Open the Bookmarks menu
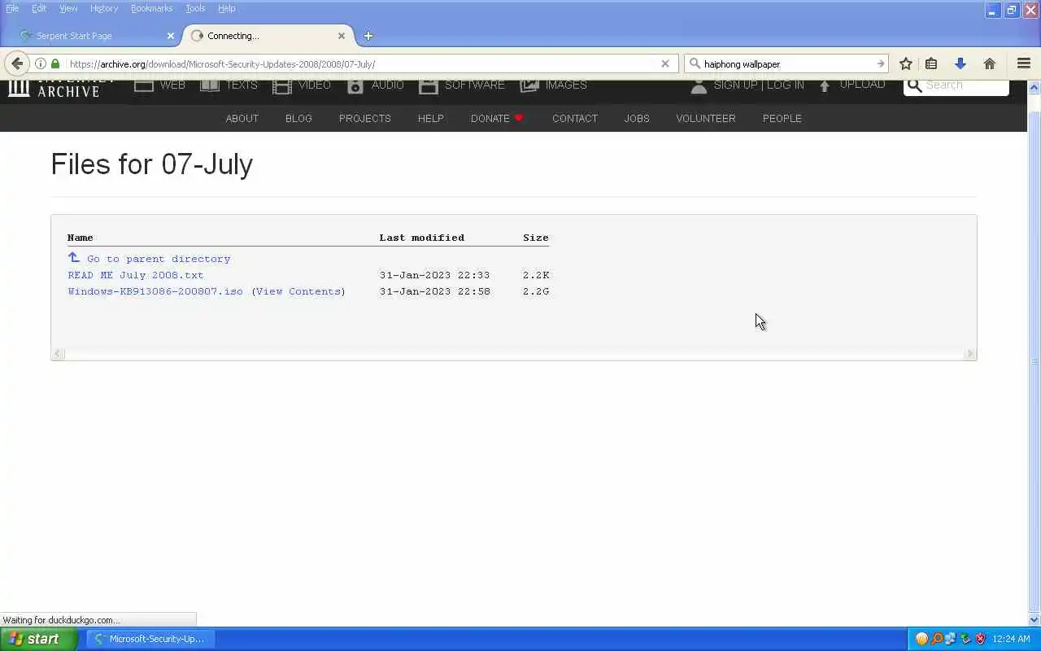The width and height of the screenshot is (1041, 651). [x=151, y=8]
